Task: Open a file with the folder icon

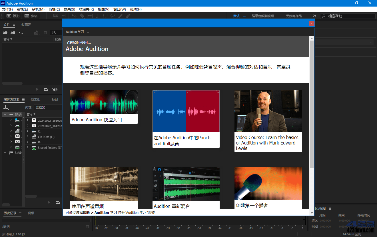Action: pyautogui.click(x=5, y=32)
